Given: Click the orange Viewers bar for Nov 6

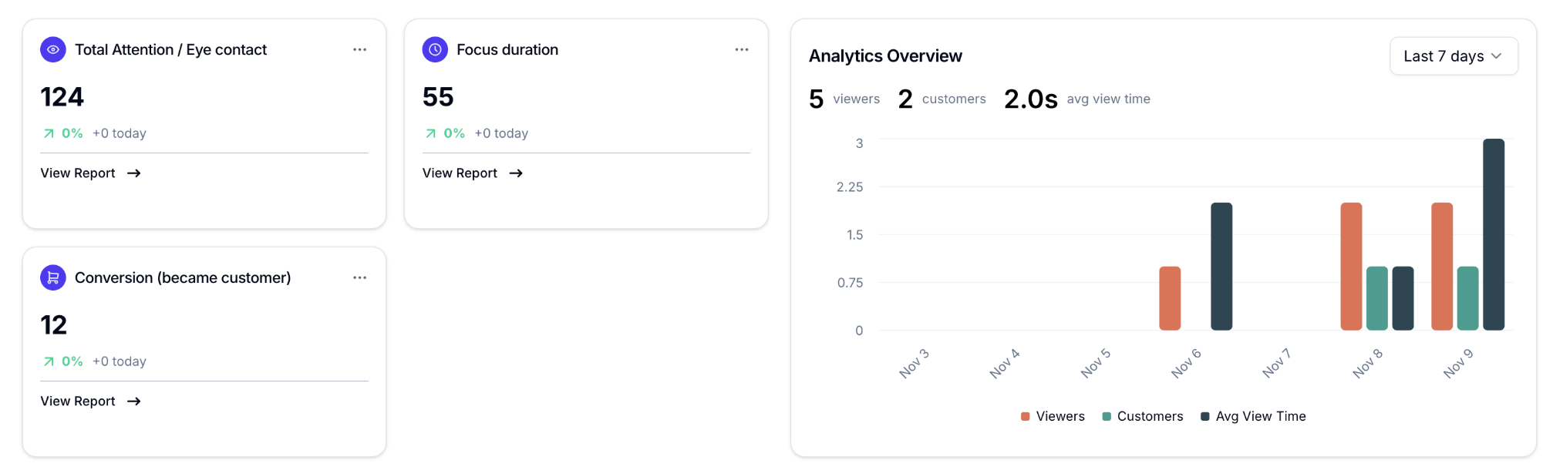Looking at the screenshot, I should [1170, 298].
